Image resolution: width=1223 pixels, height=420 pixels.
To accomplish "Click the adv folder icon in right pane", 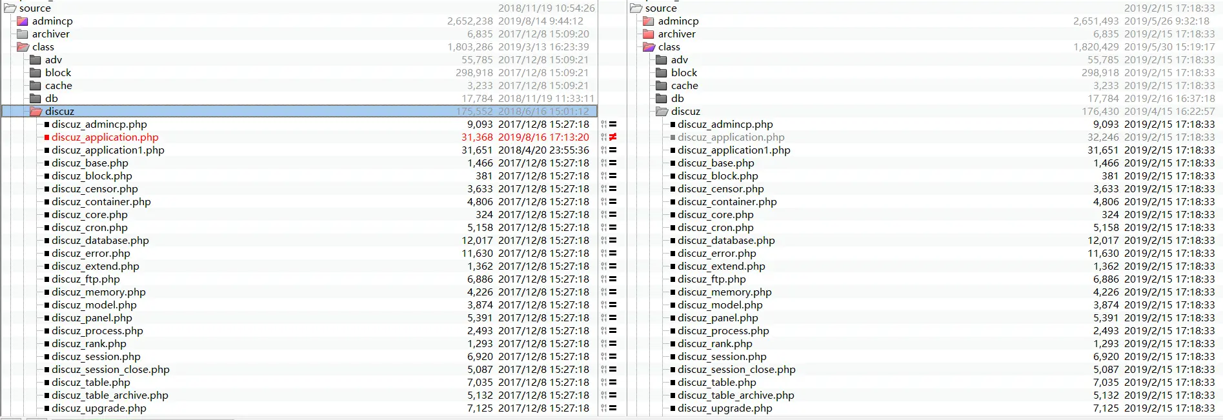I will click(662, 60).
